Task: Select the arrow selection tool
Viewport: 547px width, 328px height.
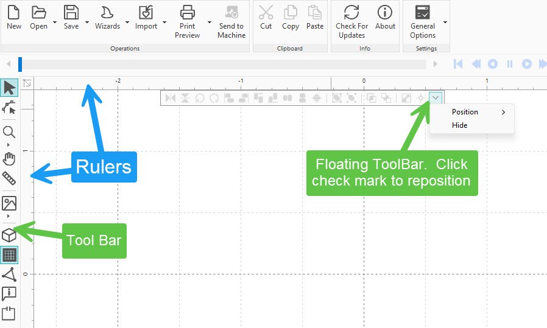Action: point(9,87)
